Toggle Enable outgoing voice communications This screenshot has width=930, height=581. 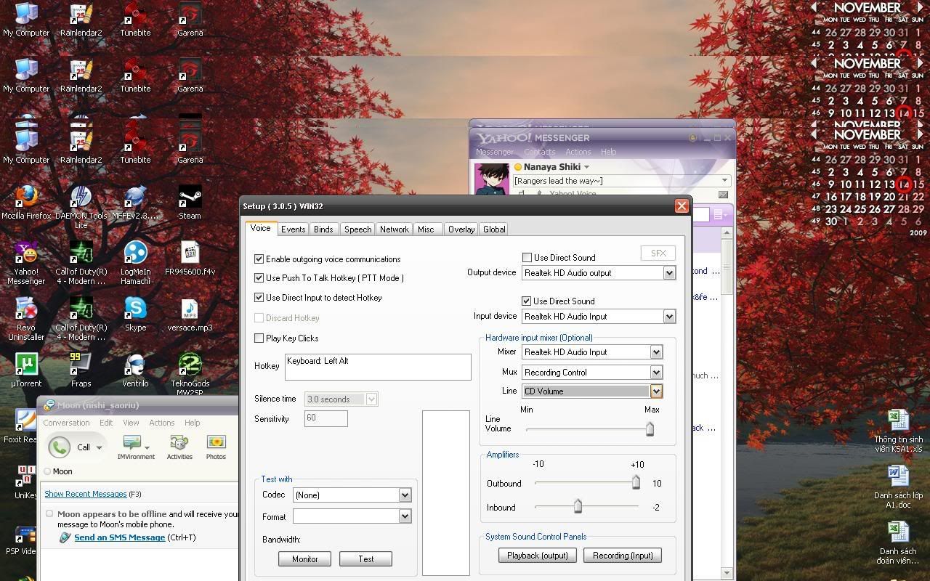click(x=259, y=259)
